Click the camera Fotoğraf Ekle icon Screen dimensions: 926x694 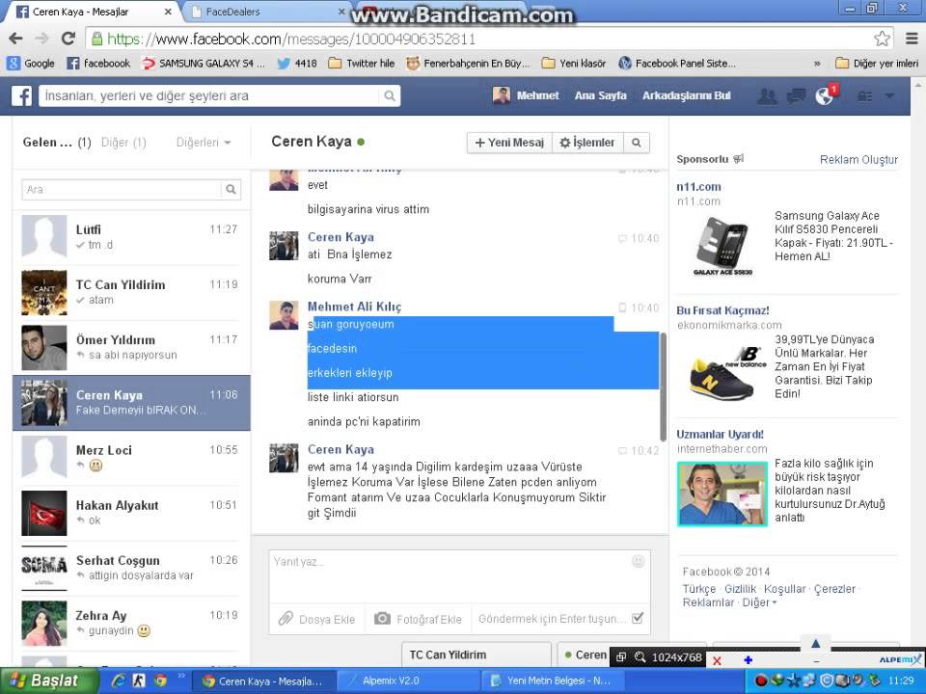click(x=382, y=619)
